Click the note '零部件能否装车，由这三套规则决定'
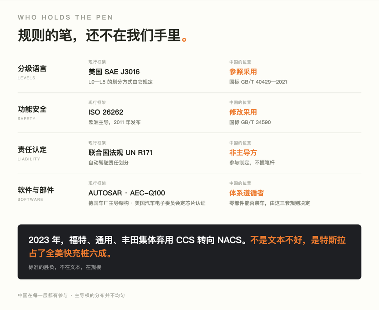Screen dimensions: 379x310 click(x=270, y=203)
